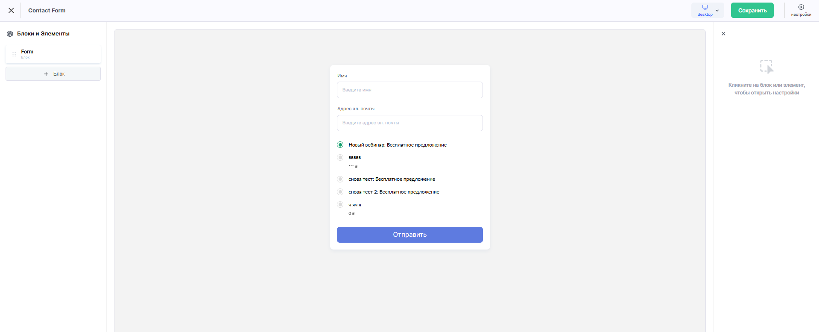Select the Form block in sidebar
This screenshot has width=819, height=332.
[x=53, y=54]
